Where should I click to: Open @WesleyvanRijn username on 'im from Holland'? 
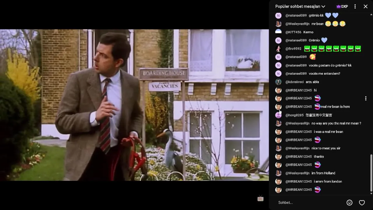click(x=297, y=173)
